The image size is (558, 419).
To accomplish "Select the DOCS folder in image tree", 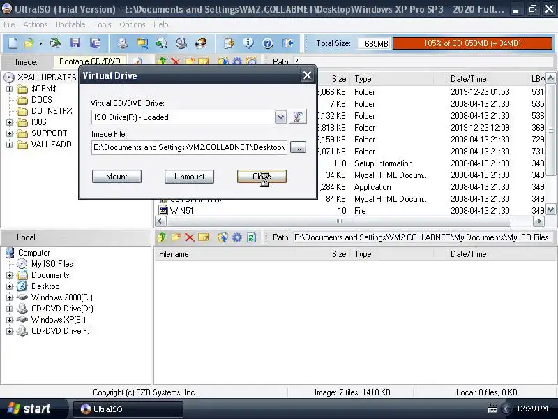I will pos(42,100).
